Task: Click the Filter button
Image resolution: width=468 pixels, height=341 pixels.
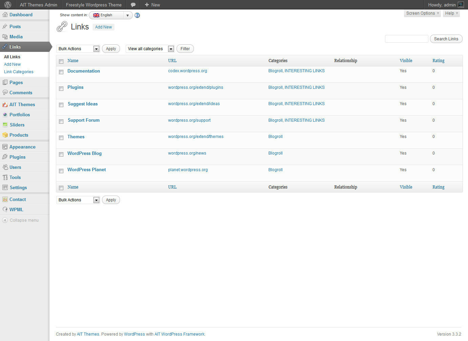Action: click(x=185, y=49)
